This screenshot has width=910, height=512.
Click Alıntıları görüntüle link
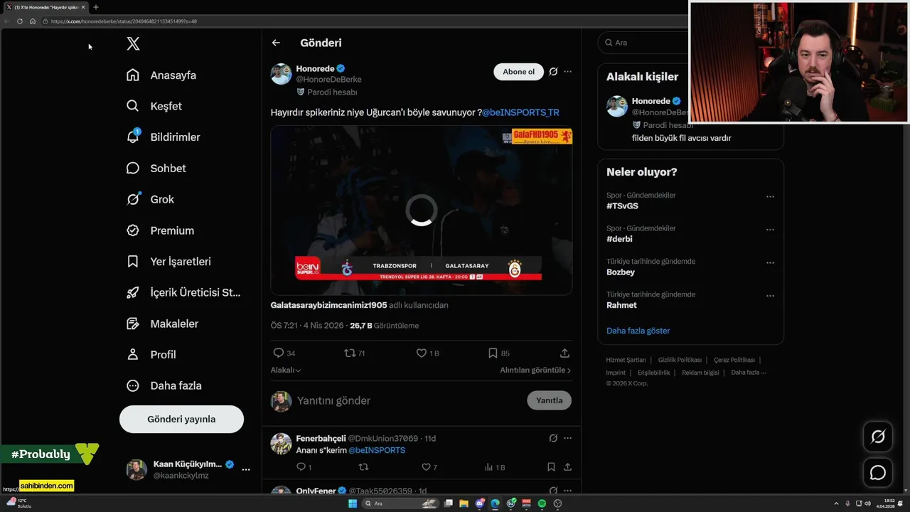(535, 370)
